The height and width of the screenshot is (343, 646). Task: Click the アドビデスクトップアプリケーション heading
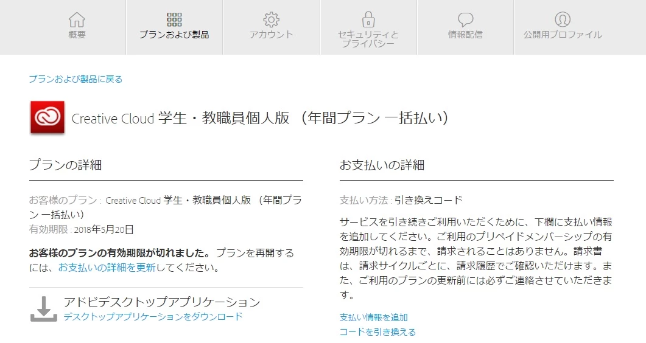pyautogui.click(x=162, y=302)
